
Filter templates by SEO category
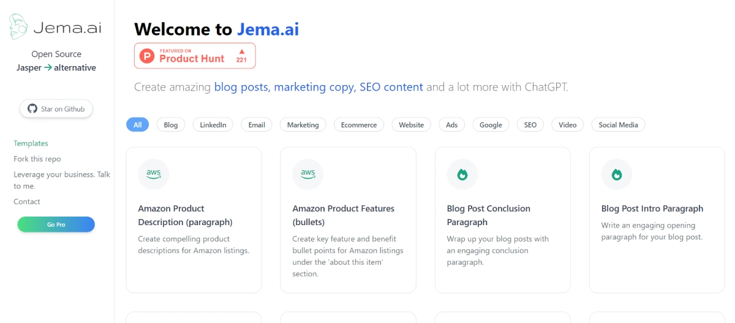click(x=530, y=125)
